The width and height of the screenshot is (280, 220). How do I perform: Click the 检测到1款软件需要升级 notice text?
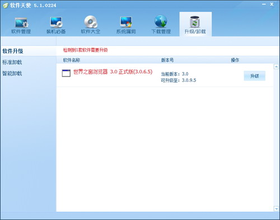click(85, 50)
